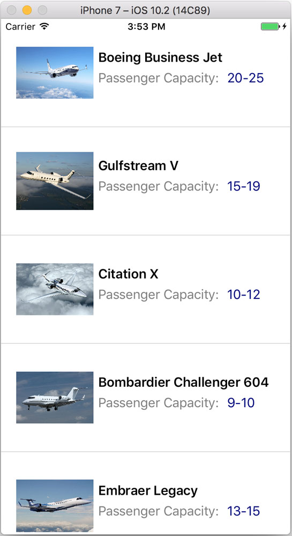The image size is (292, 536).
Task: Click the charging bolt icon beside battery
Action: coord(284,26)
